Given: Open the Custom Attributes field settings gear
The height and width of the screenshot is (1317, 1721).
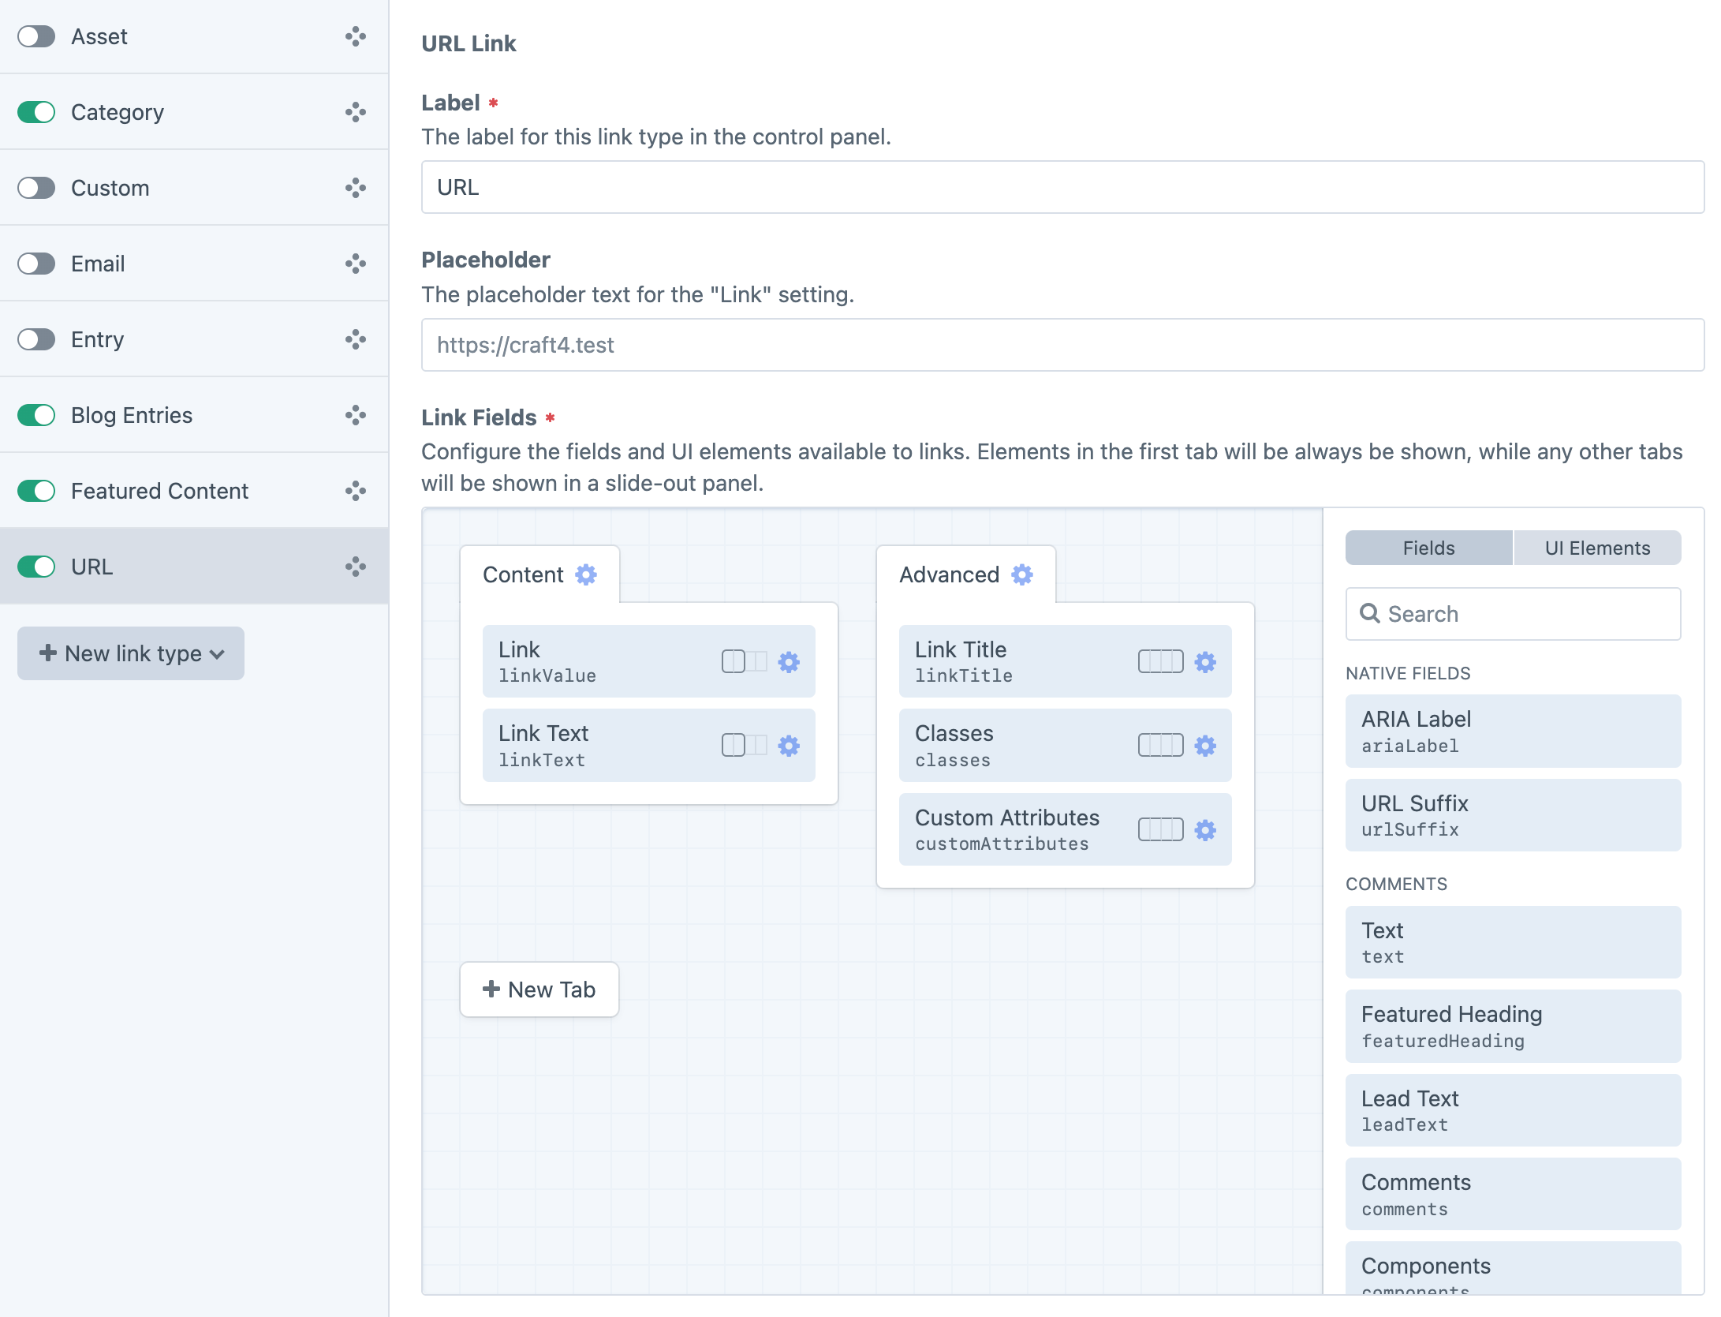Looking at the screenshot, I should (1205, 830).
